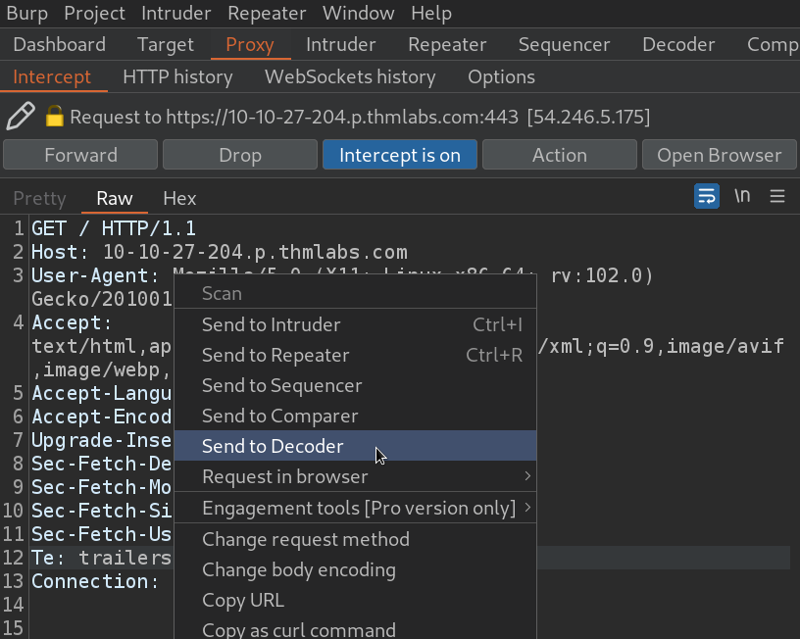
Task: Switch to the Comparer tab
Action: pos(773,45)
